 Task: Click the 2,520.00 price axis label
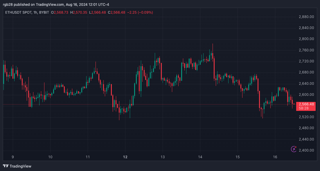coord(306,117)
